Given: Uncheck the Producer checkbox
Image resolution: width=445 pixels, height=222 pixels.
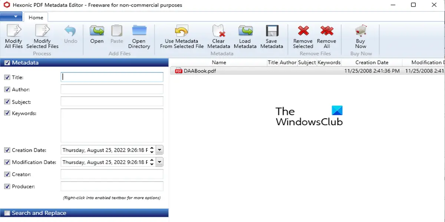Looking at the screenshot, I should pyautogui.click(x=7, y=186).
